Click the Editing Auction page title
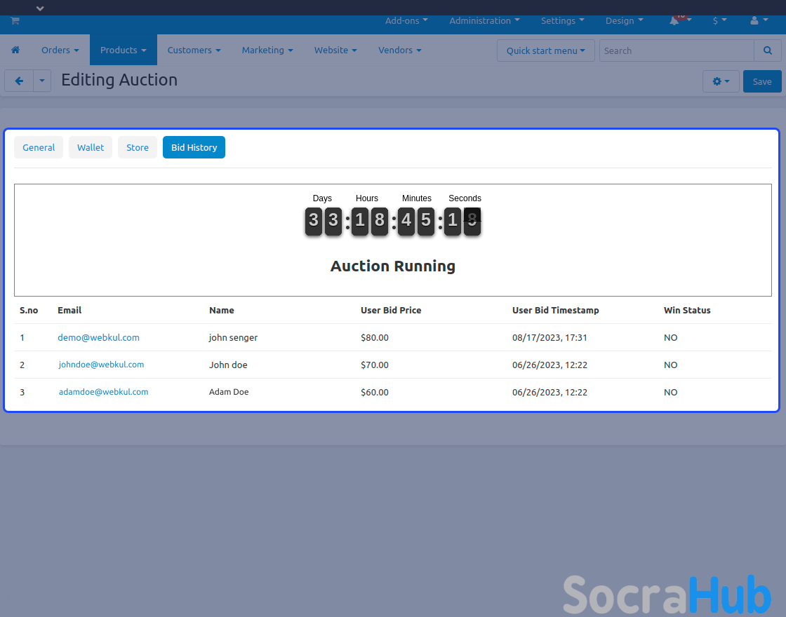The image size is (786, 617). [x=119, y=80]
